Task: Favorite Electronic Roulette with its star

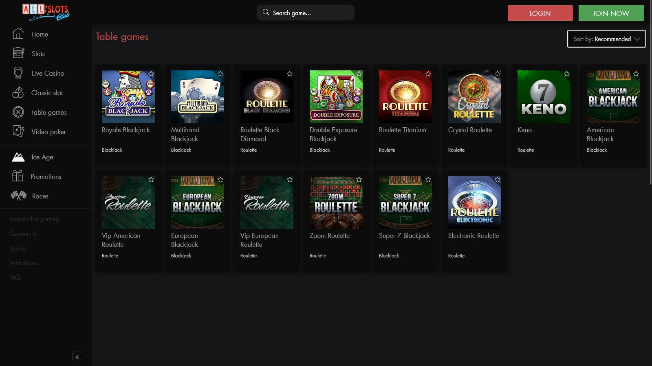Action: pyautogui.click(x=498, y=180)
